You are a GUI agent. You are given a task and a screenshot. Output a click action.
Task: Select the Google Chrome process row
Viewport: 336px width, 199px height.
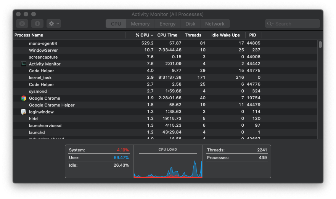[165, 98]
